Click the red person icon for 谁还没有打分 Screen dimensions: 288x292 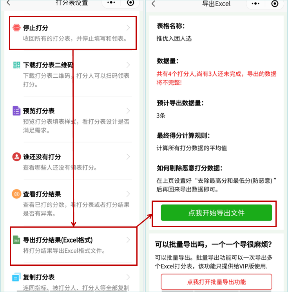(16, 157)
